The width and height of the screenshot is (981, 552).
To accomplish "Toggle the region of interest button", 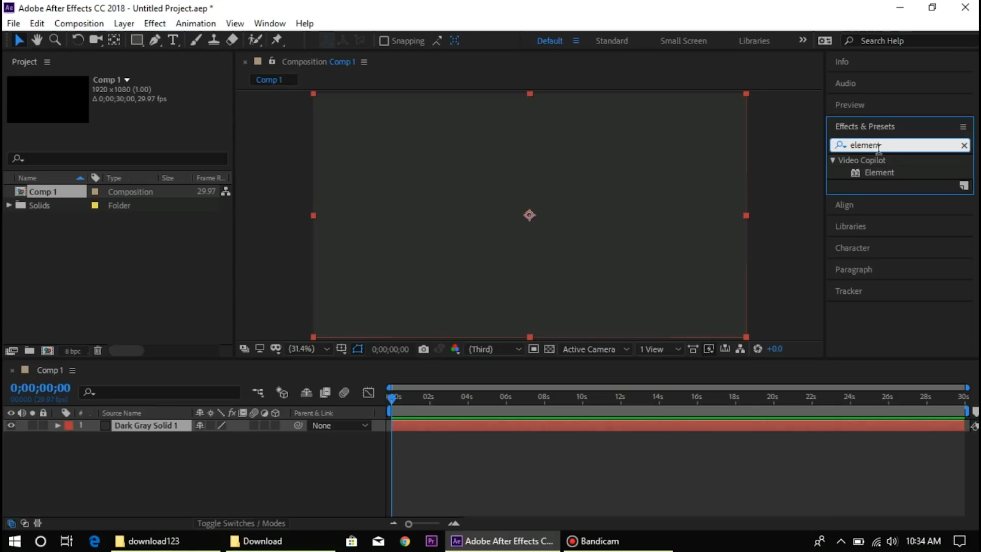I will point(533,349).
